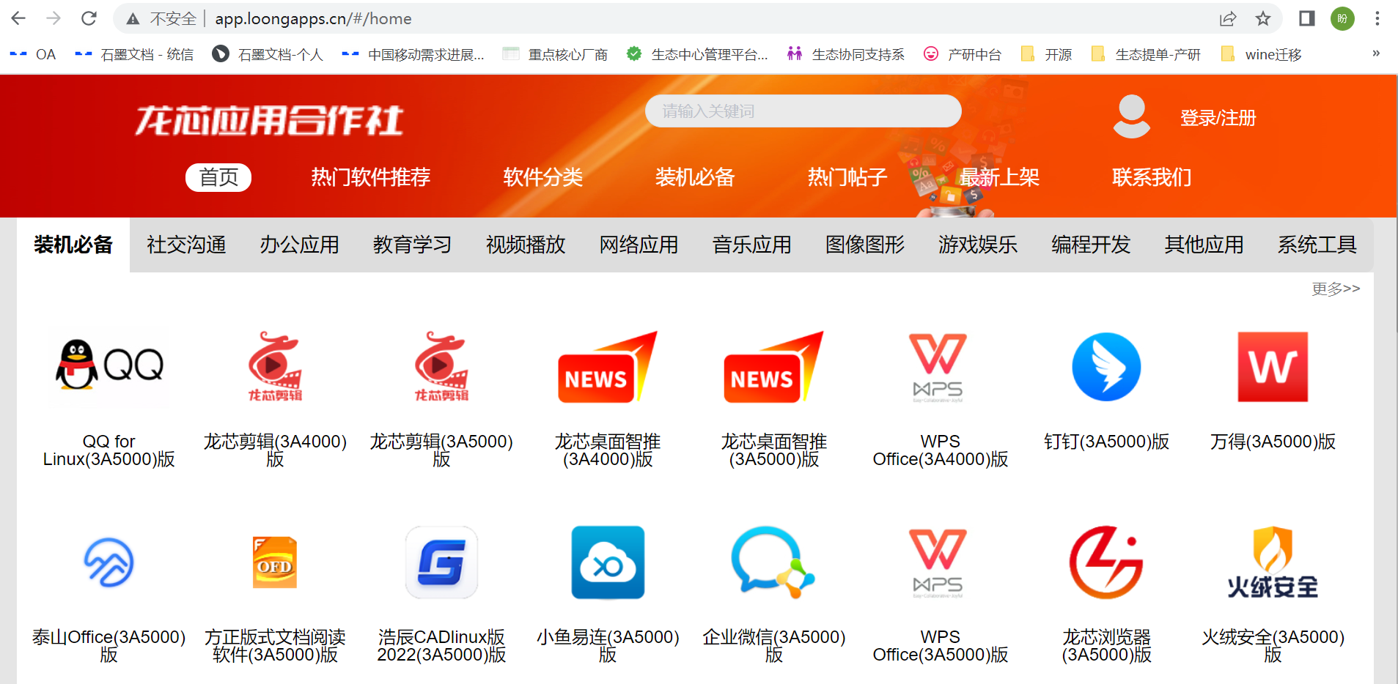Open the WPS Office(3A5000)版 icon
This screenshot has width=1398, height=684.
938,563
